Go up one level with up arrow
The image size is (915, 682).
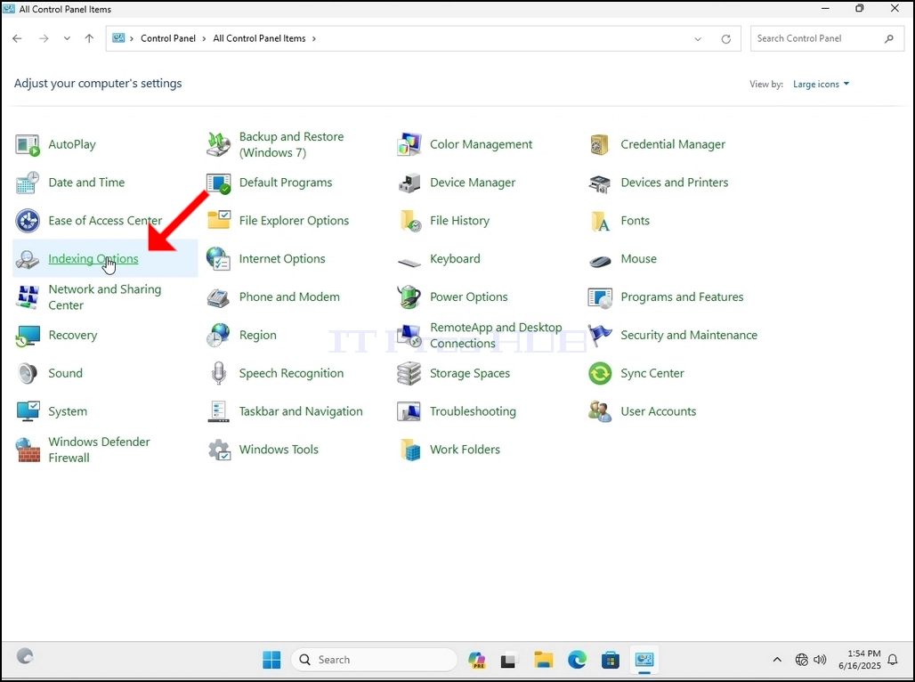tap(89, 38)
